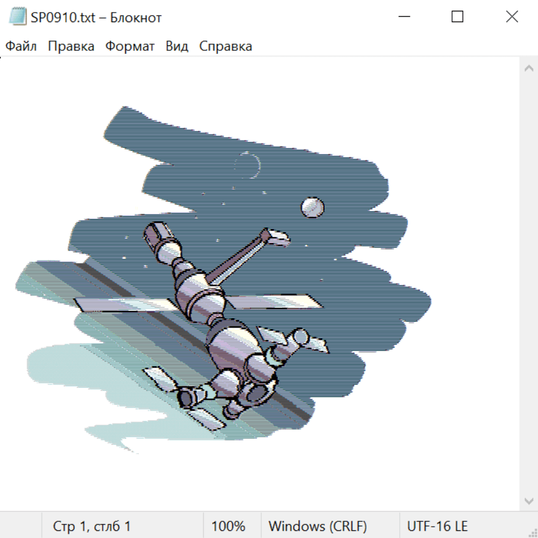538x538 pixels.
Task: Click the scroll down arrow
Action: point(528,500)
